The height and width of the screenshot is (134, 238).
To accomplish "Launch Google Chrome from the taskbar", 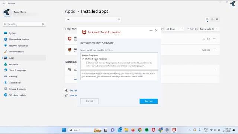I will (x=140, y=130).
